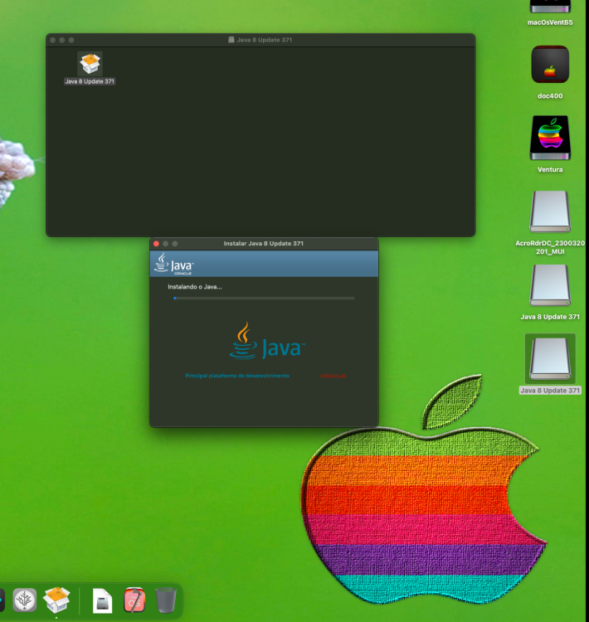Select the unhighlighted Java 8 Update 371 desktop volume

[x=550, y=285]
